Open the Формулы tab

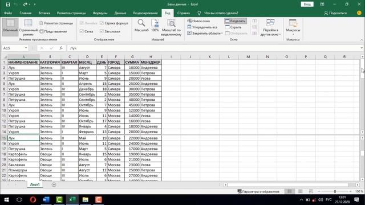tap(100, 13)
